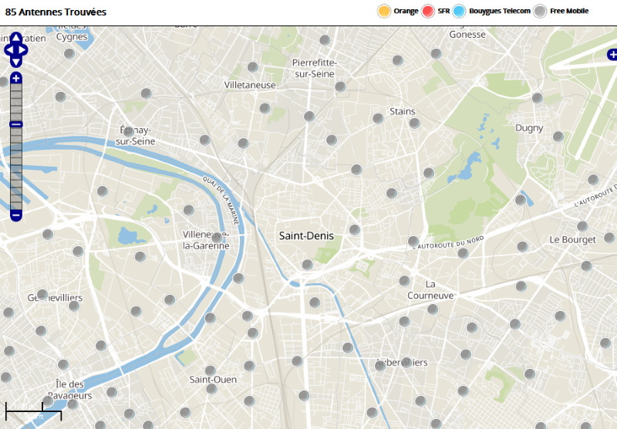617x429 pixels.
Task: Click the Orange legend color circle
Action: (384, 11)
